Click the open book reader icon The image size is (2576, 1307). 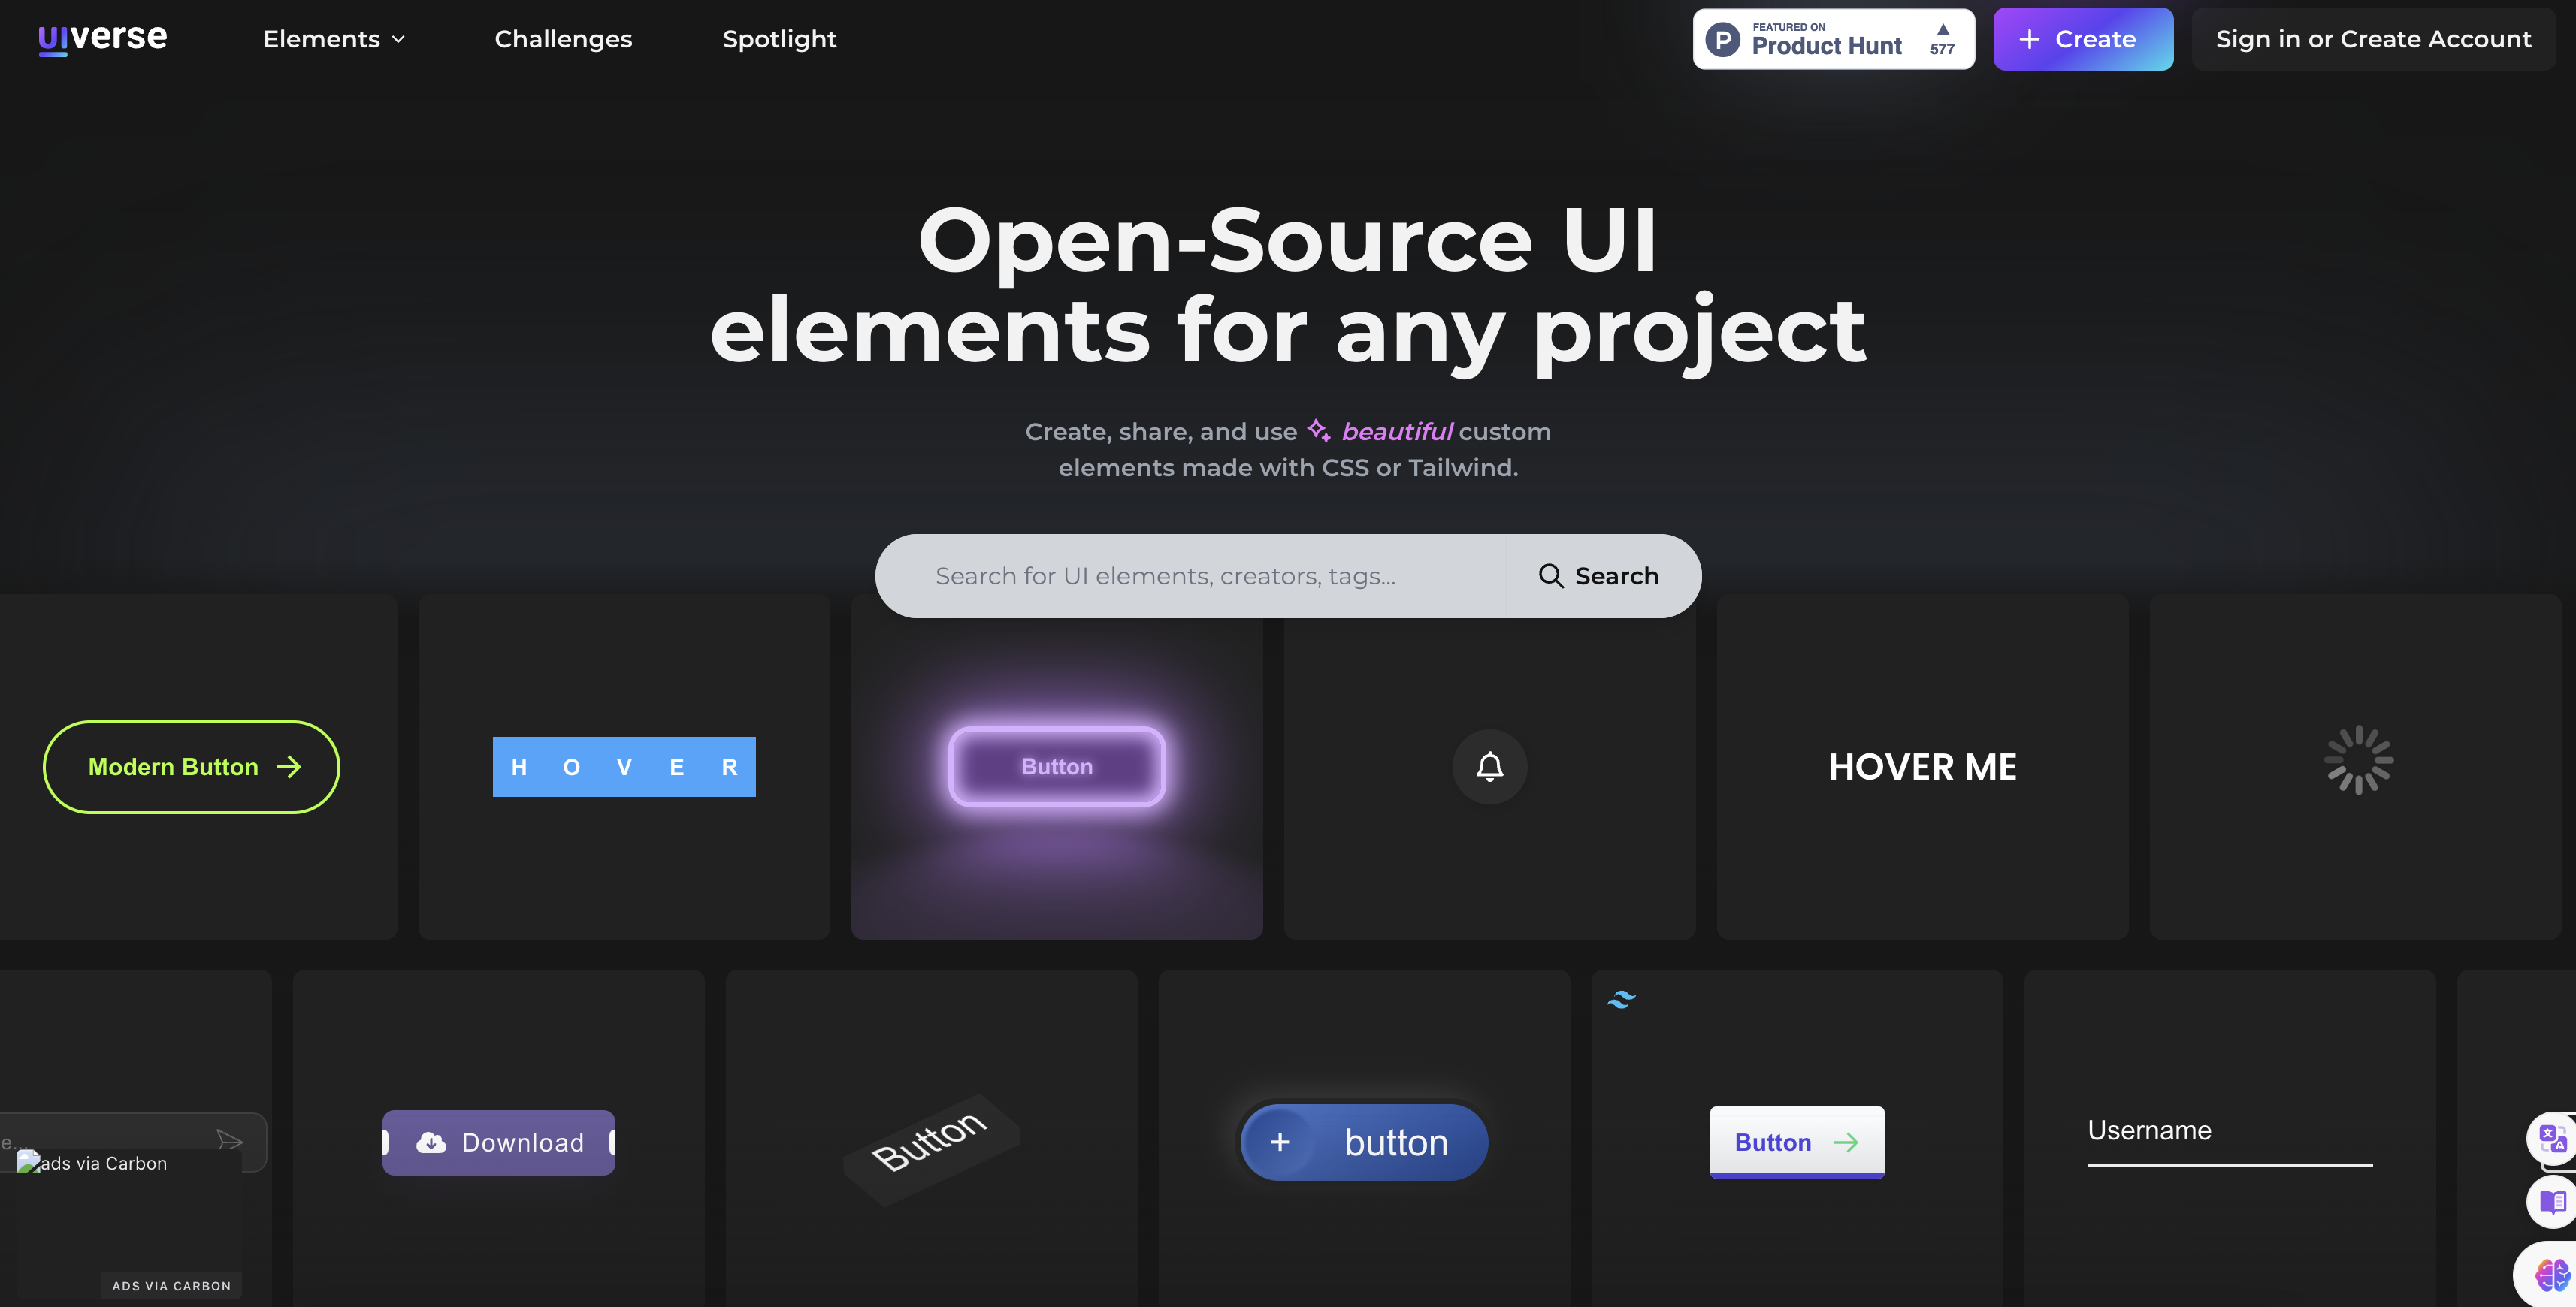point(2552,1201)
